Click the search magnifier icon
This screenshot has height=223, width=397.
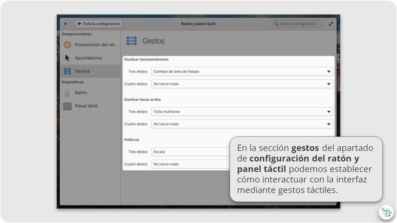tap(277, 24)
